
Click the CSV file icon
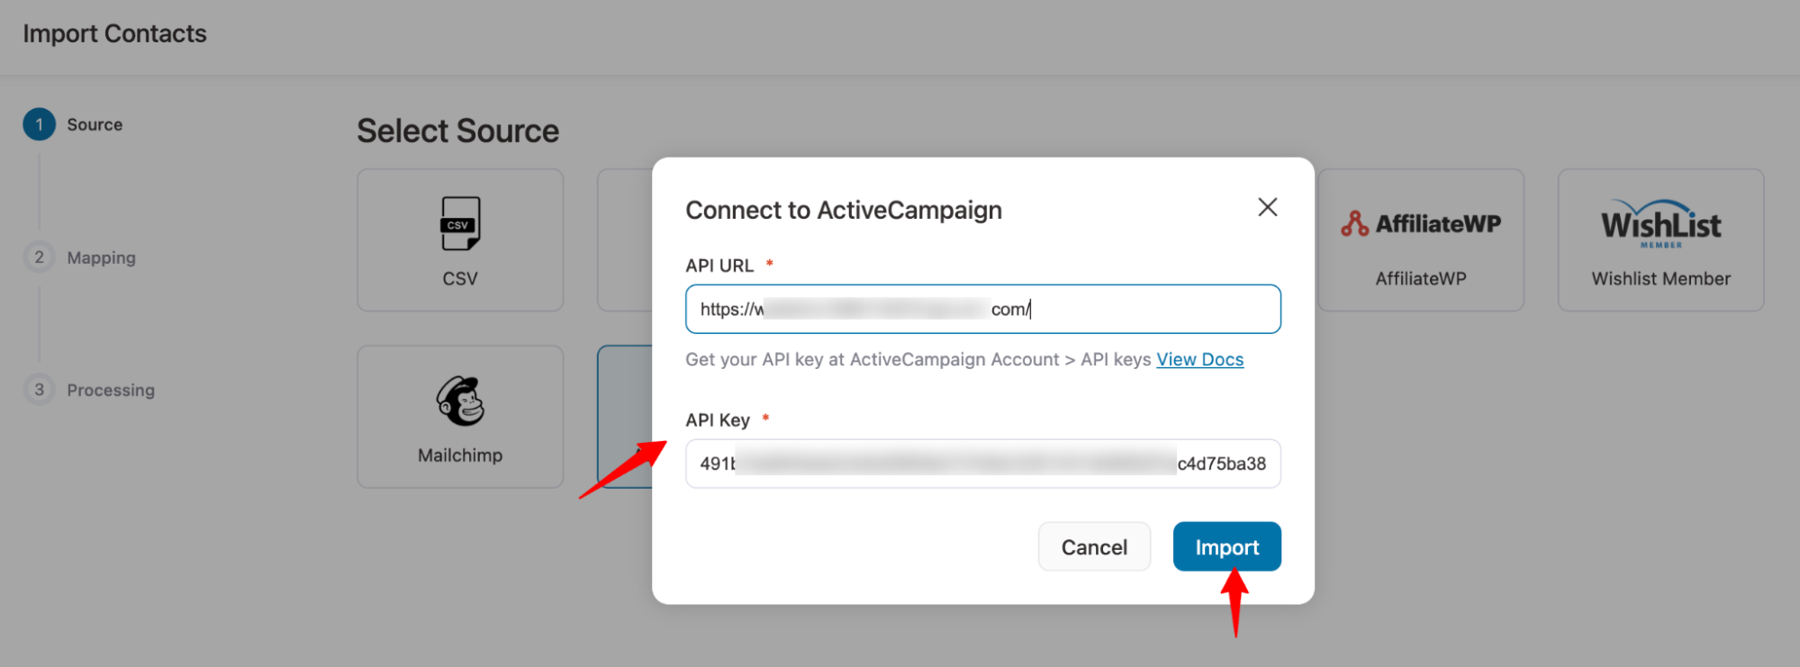click(x=460, y=223)
